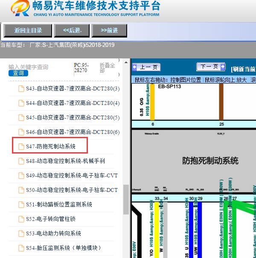The width and height of the screenshot is (256, 258).
Task: Open S50-动态稳定控制系统-电子驻车-DCT
Action: coord(72,190)
